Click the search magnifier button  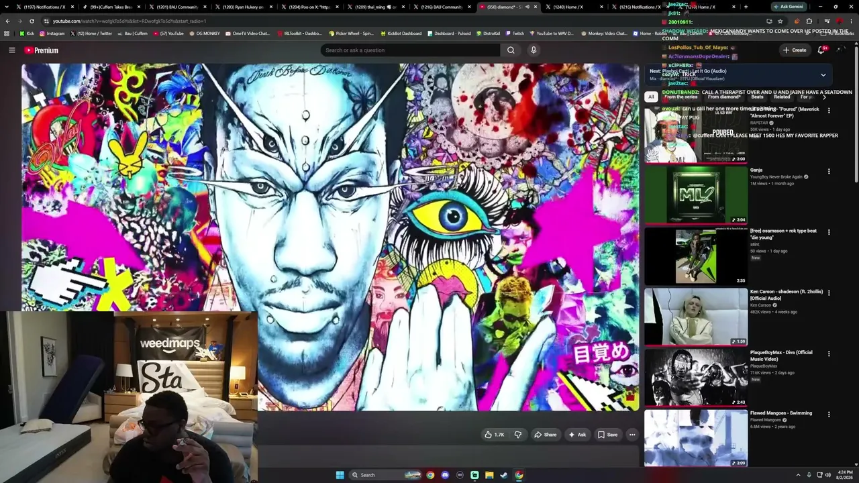coord(511,50)
